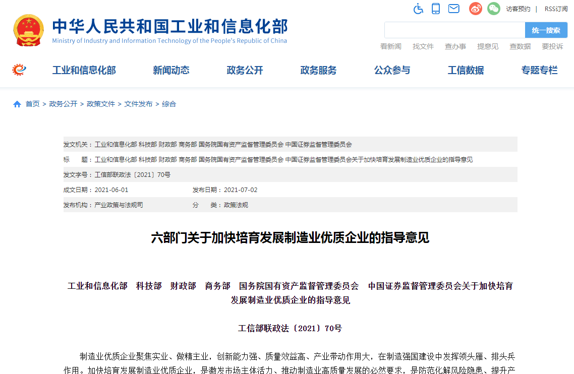Open the mobile phone version icon
Screen dimensions: 574x374
[x=436, y=9]
